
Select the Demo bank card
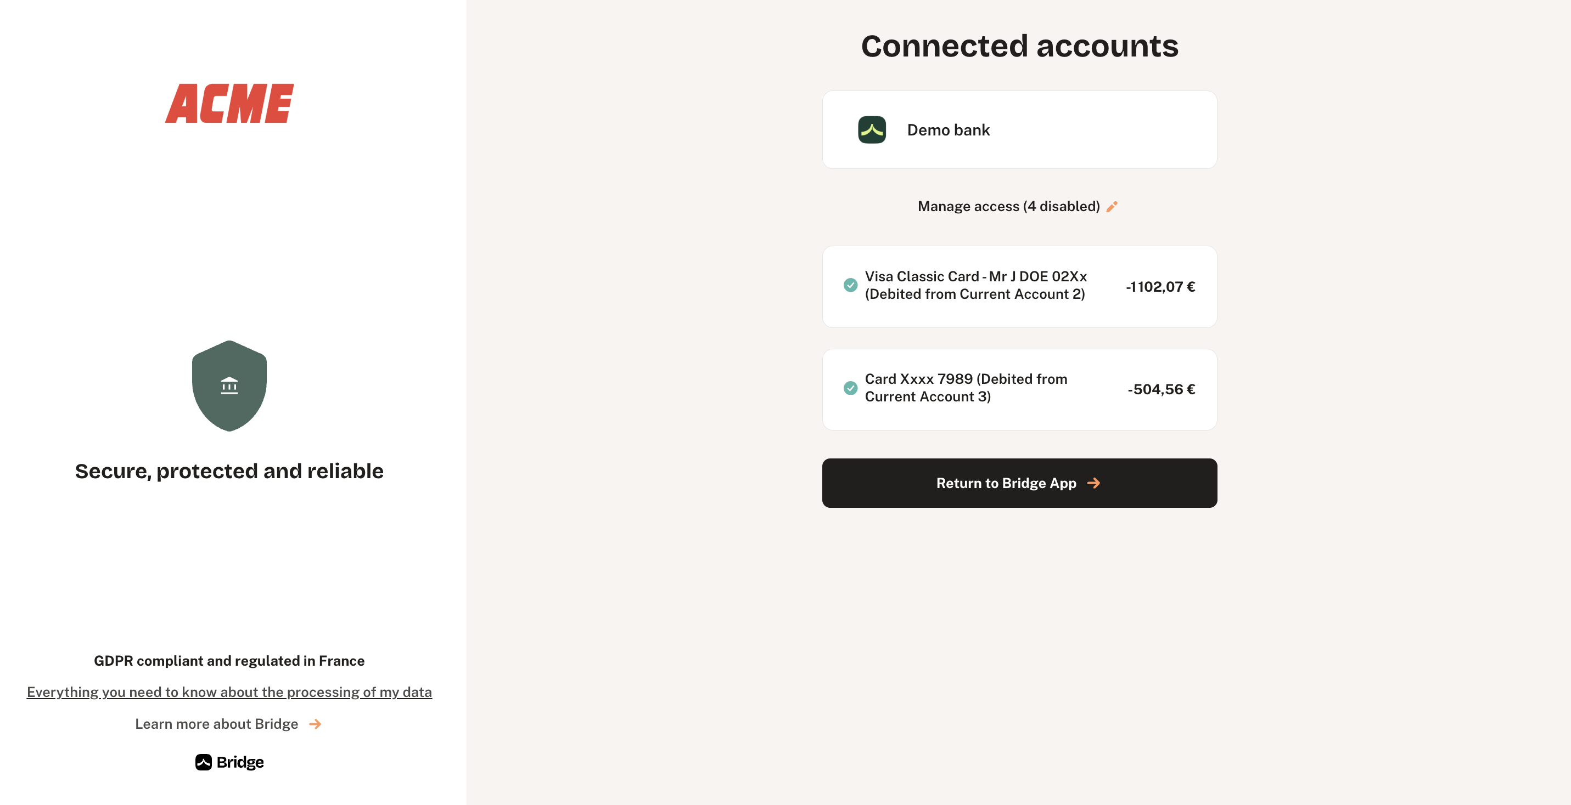(1019, 130)
